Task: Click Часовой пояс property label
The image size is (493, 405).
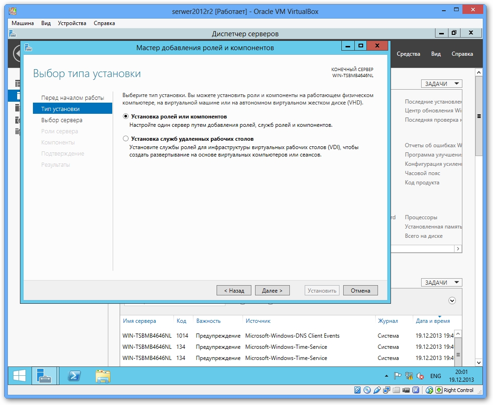Action: pos(422,173)
